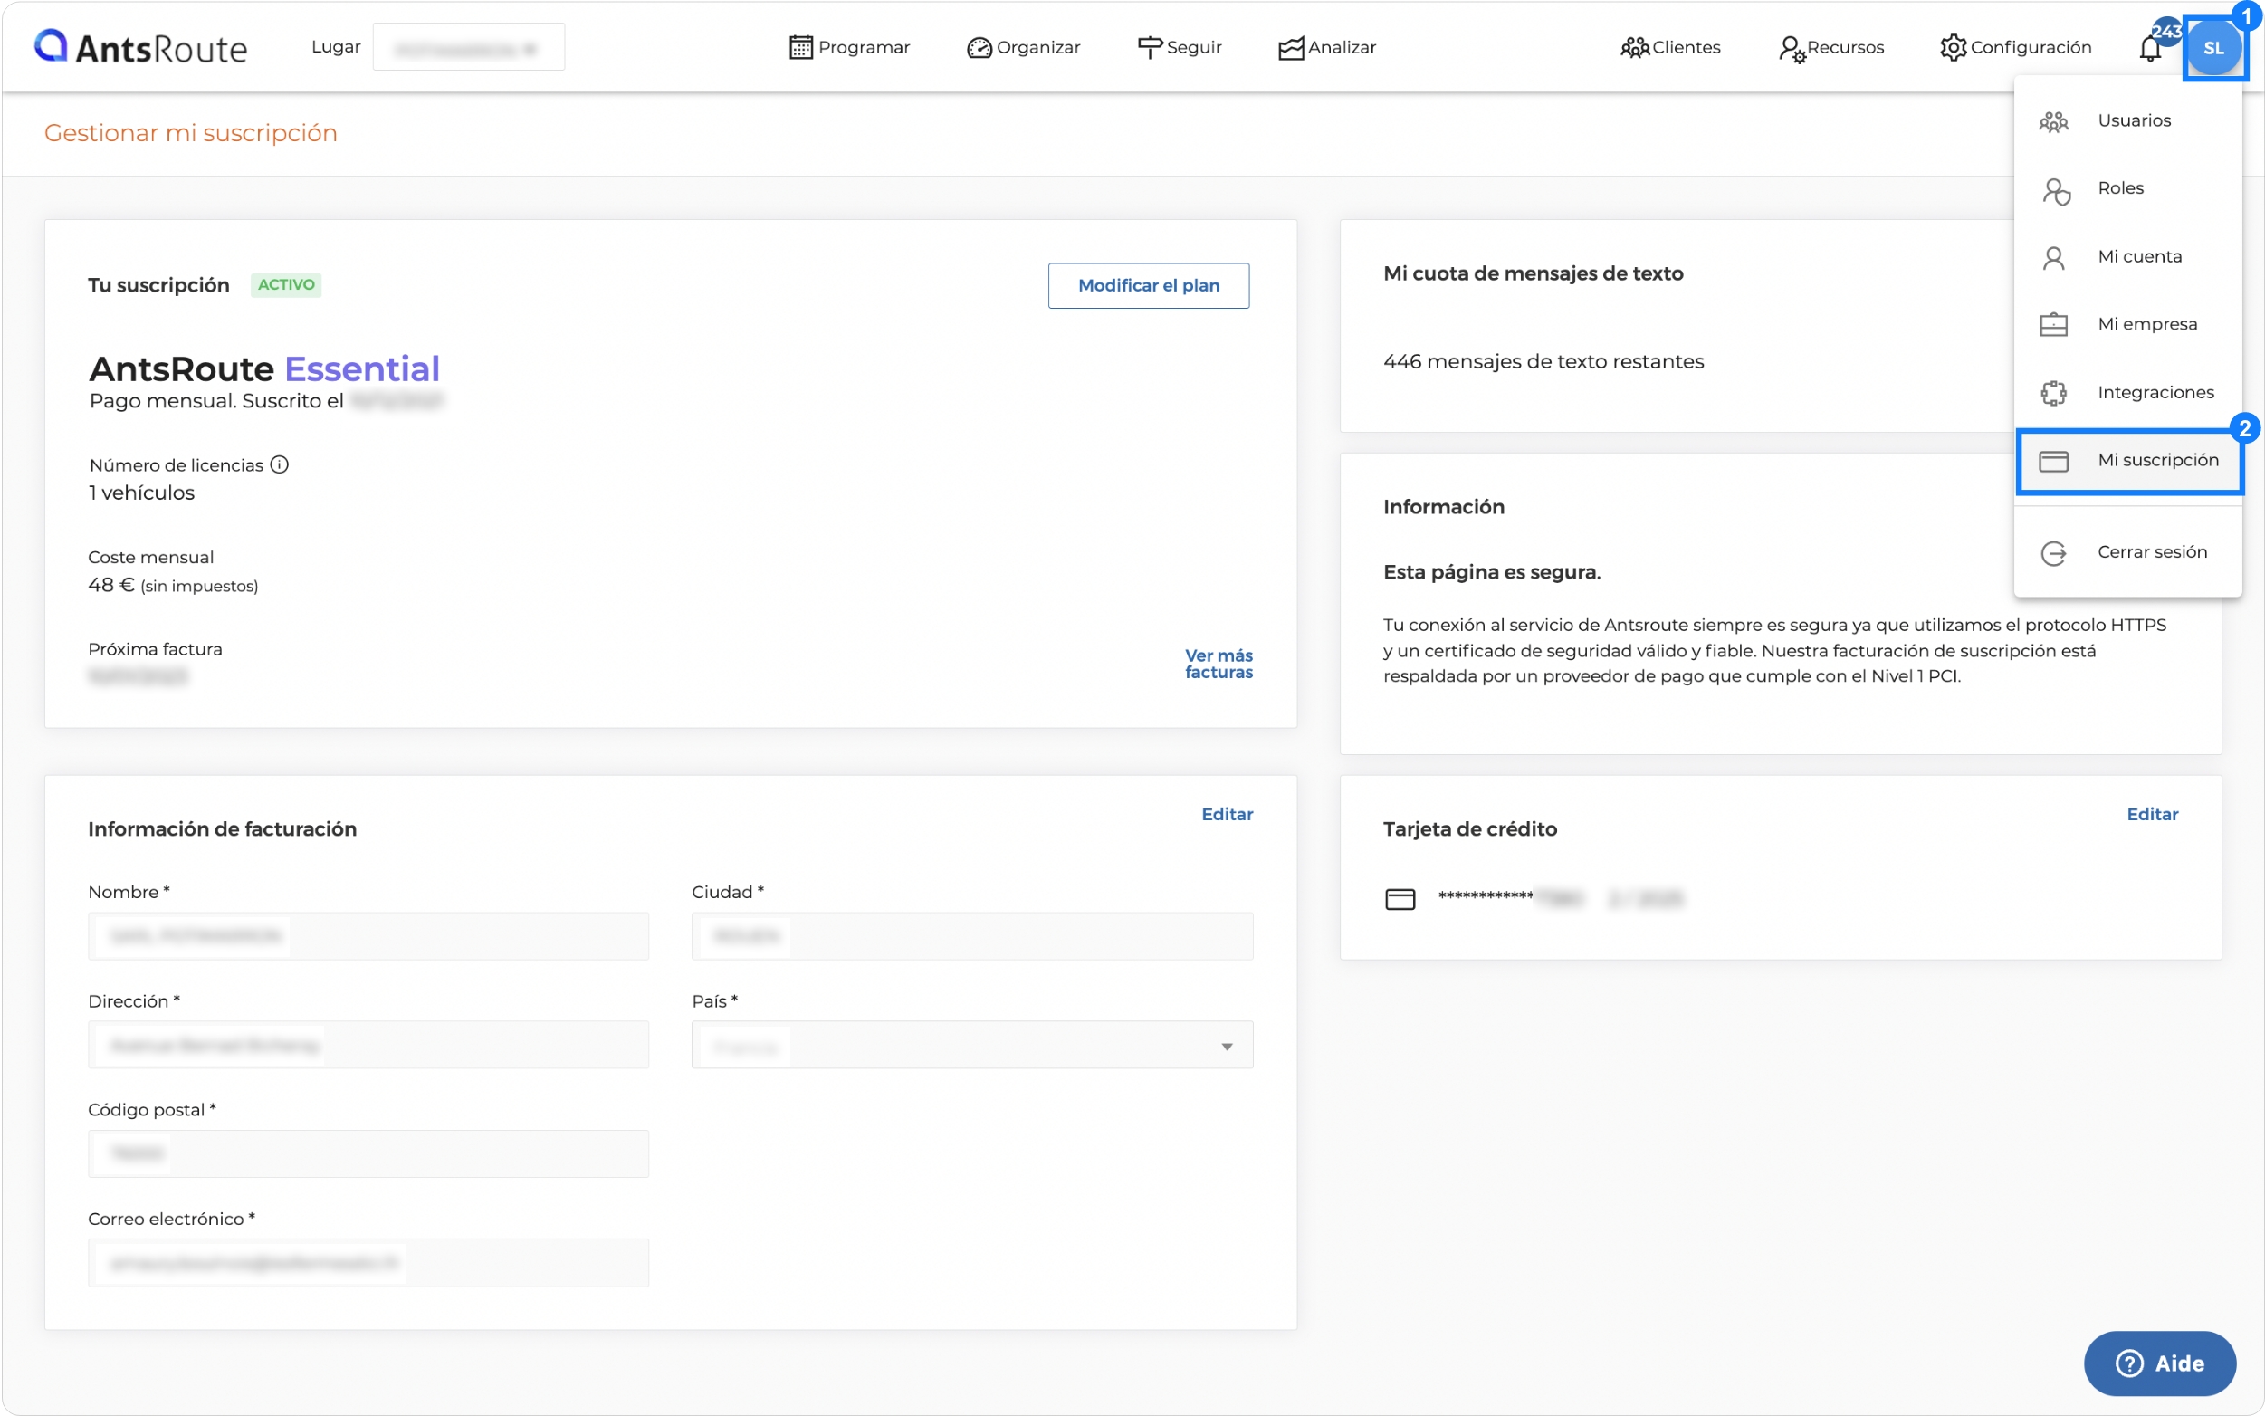Click the notifications bell icon

[x=2150, y=49]
